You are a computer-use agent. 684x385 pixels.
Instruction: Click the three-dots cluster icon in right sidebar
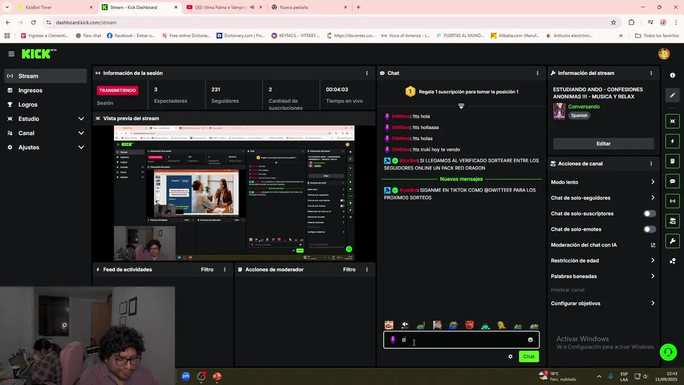pyautogui.click(x=672, y=261)
